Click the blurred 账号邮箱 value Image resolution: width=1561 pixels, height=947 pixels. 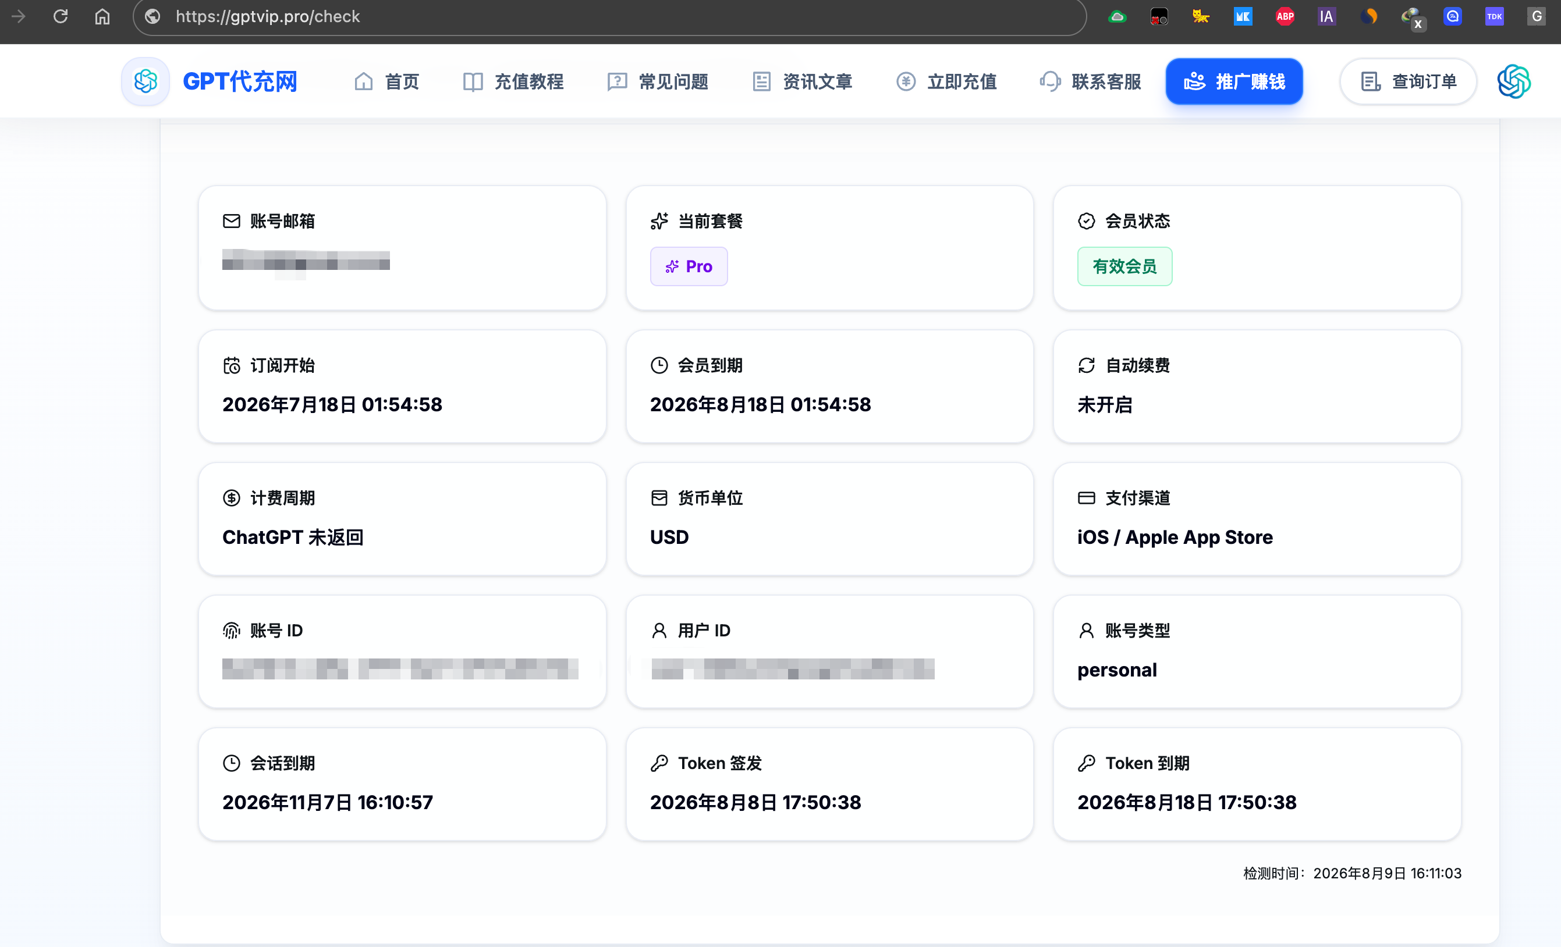coord(306,261)
